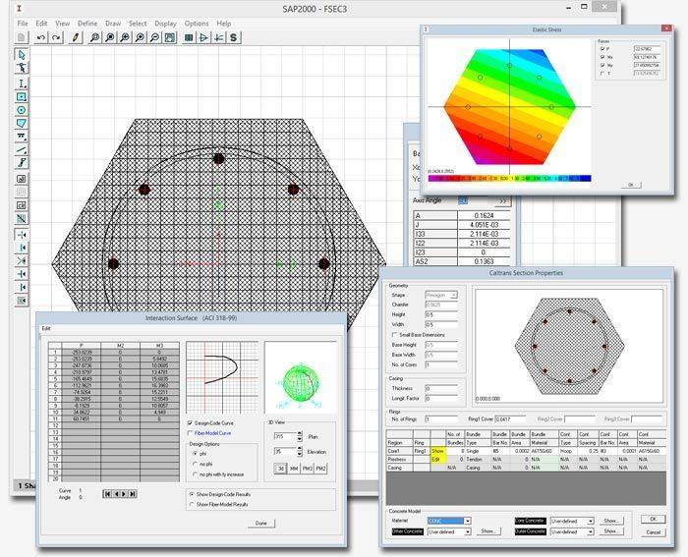The height and width of the screenshot is (557, 688).
Task: Click the zoom-out magnifier with minus sign
Action: point(154,37)
